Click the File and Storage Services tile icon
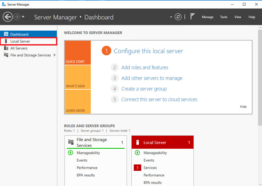This screenshot has height=186, width=262. pyautogui.click(x=71, y=142)
